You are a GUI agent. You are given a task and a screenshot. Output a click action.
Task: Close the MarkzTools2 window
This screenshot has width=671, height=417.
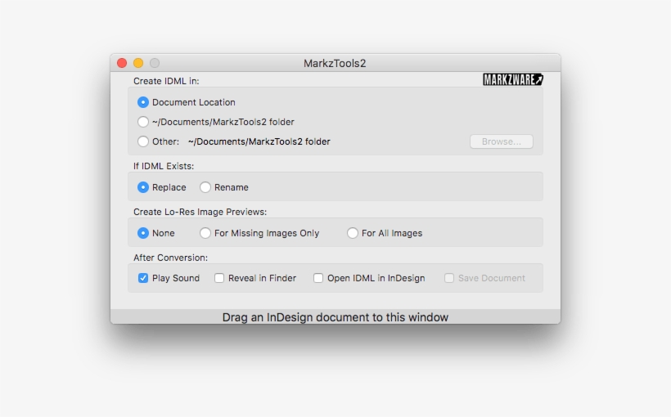122,63
